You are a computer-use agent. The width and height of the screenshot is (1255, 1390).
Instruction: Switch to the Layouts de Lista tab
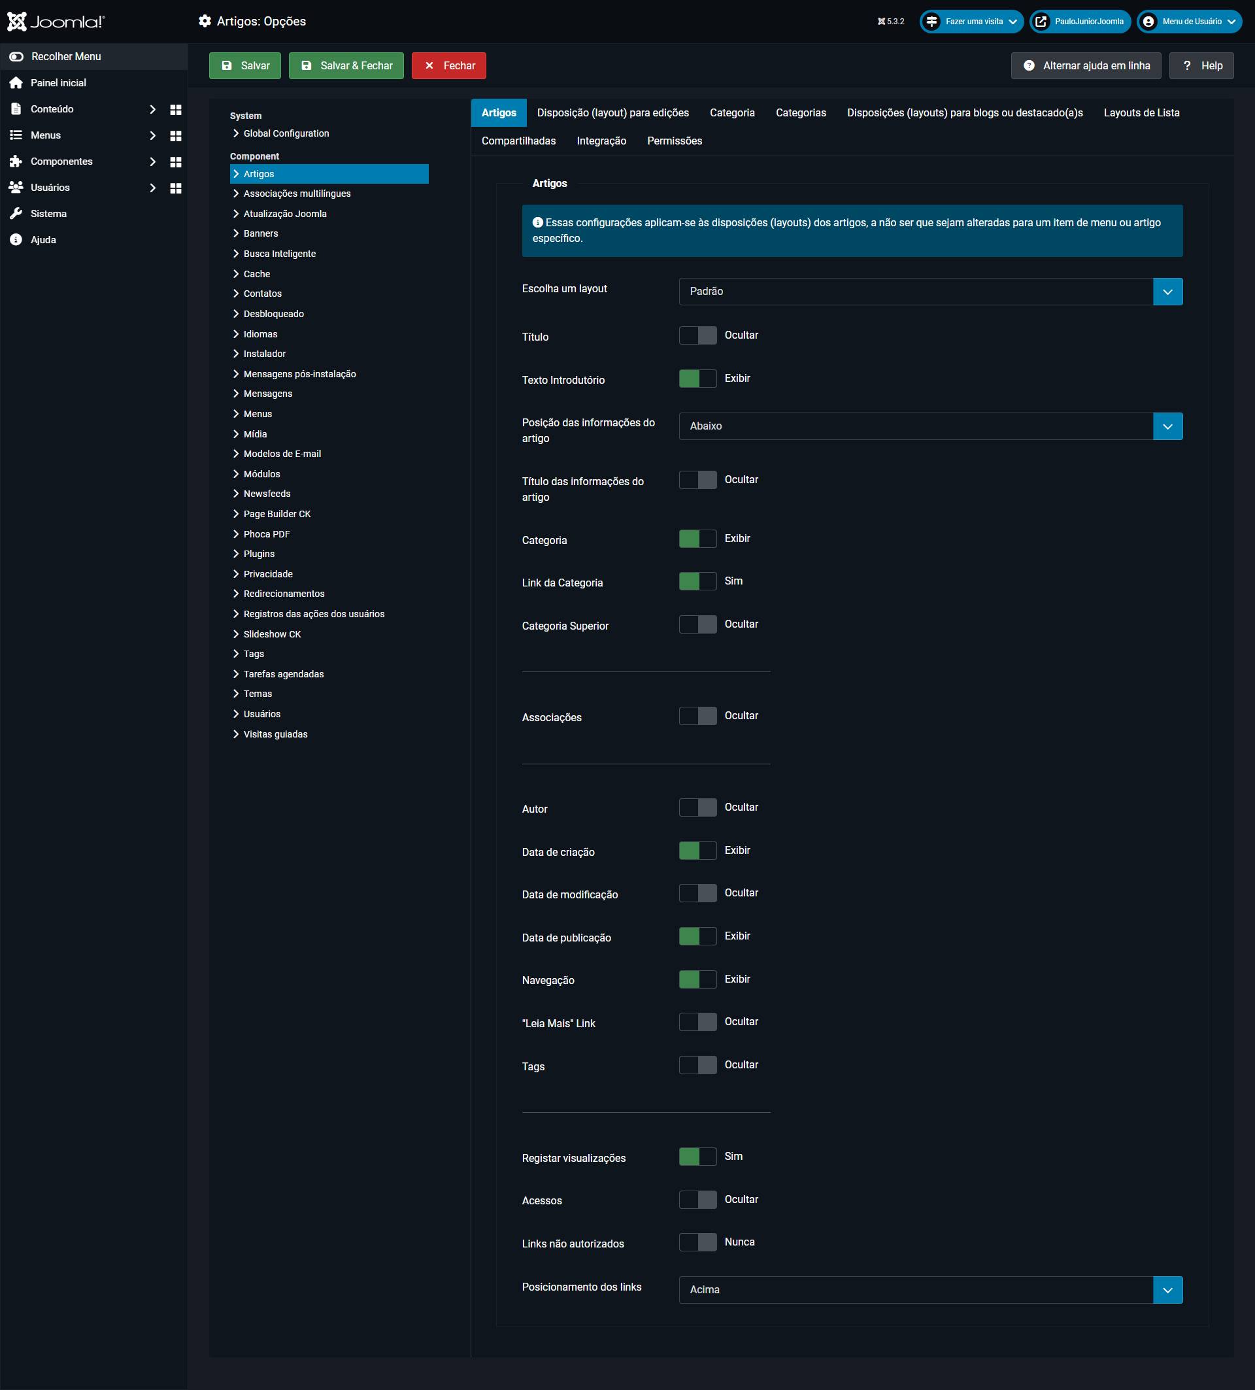1141,112
